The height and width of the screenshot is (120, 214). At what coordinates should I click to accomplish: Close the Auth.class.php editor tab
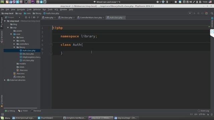[x=124, y=18]
